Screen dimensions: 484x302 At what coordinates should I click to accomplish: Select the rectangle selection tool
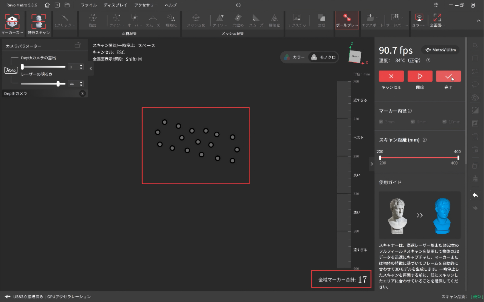pyautogui.click(x=475, y=59)
